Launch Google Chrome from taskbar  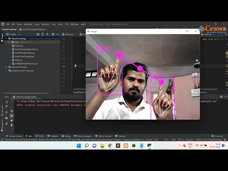(110, 146)
